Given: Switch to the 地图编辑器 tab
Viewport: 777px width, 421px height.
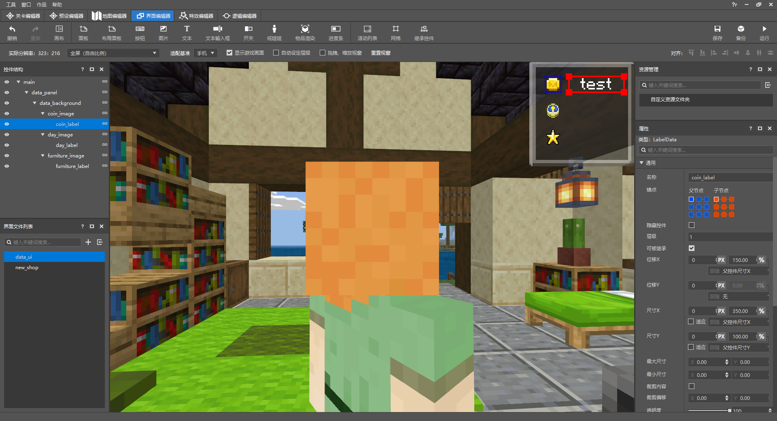Looking at the screenshot, I should pos(109,16).
